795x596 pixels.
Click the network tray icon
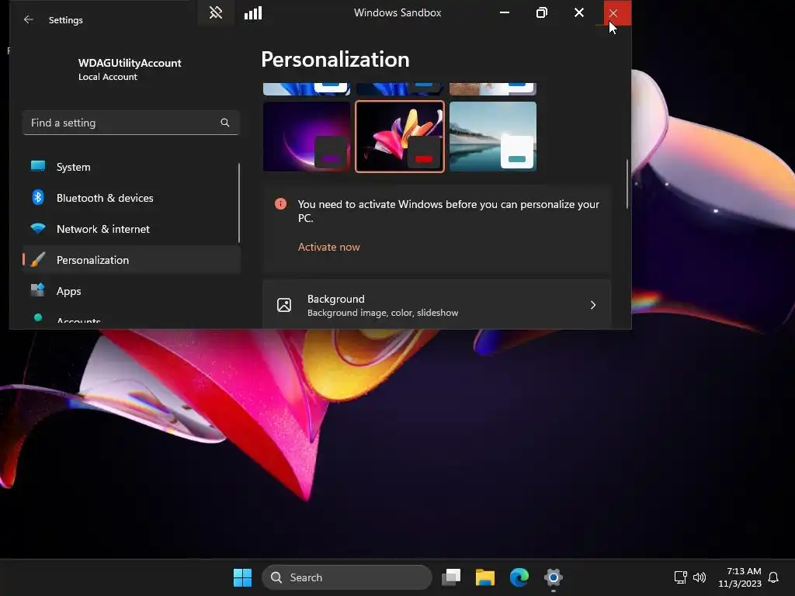click(680, 577)
